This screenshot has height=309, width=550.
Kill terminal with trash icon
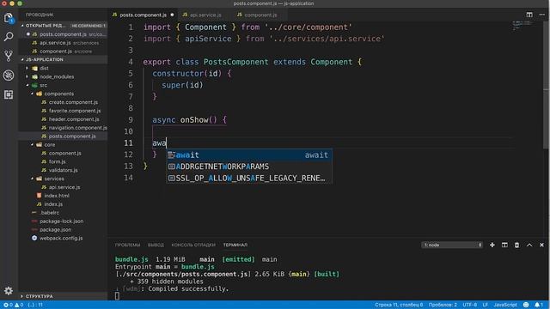point(516,245)
